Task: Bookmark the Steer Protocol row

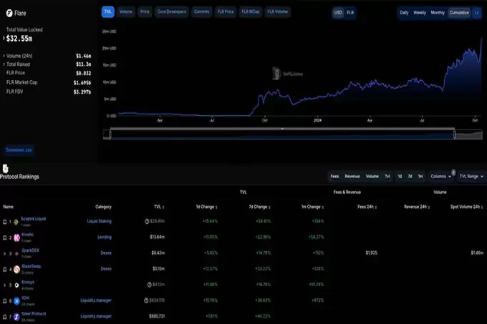Action: pos(5,317)
